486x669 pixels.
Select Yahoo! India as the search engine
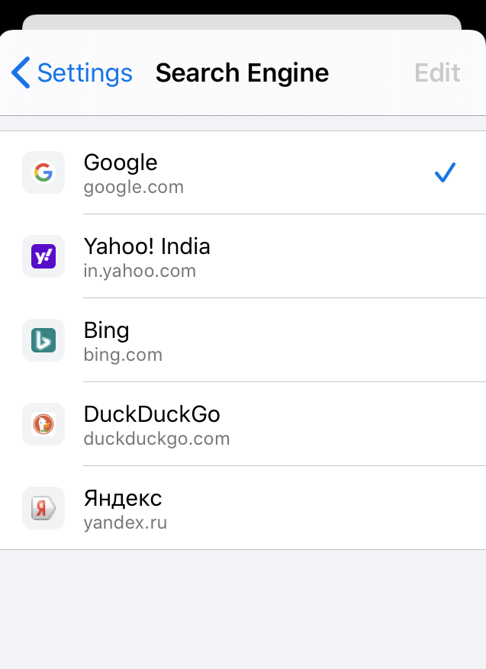pyautogui.click(x=146, y=246)
